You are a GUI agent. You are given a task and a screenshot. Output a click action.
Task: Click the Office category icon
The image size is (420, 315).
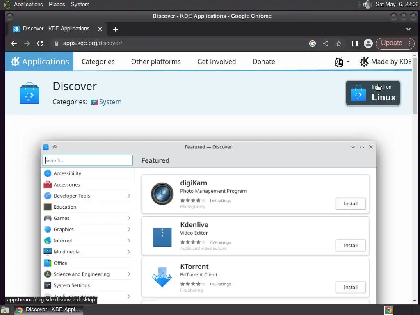click(48, 263)
